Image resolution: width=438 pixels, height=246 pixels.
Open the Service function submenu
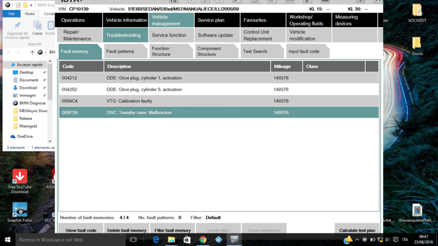pos(171,35)
